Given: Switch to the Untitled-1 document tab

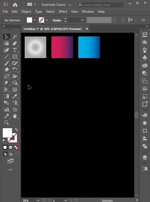Looking at the screenshot, I should click(52, 29).
